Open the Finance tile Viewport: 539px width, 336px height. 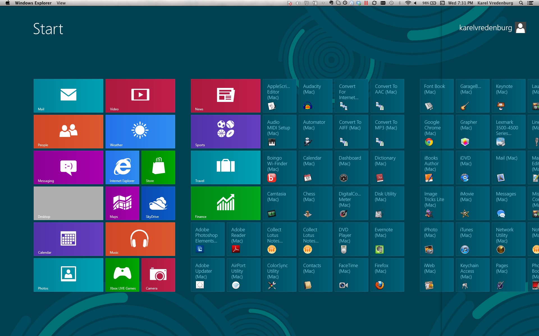(226, 203)
